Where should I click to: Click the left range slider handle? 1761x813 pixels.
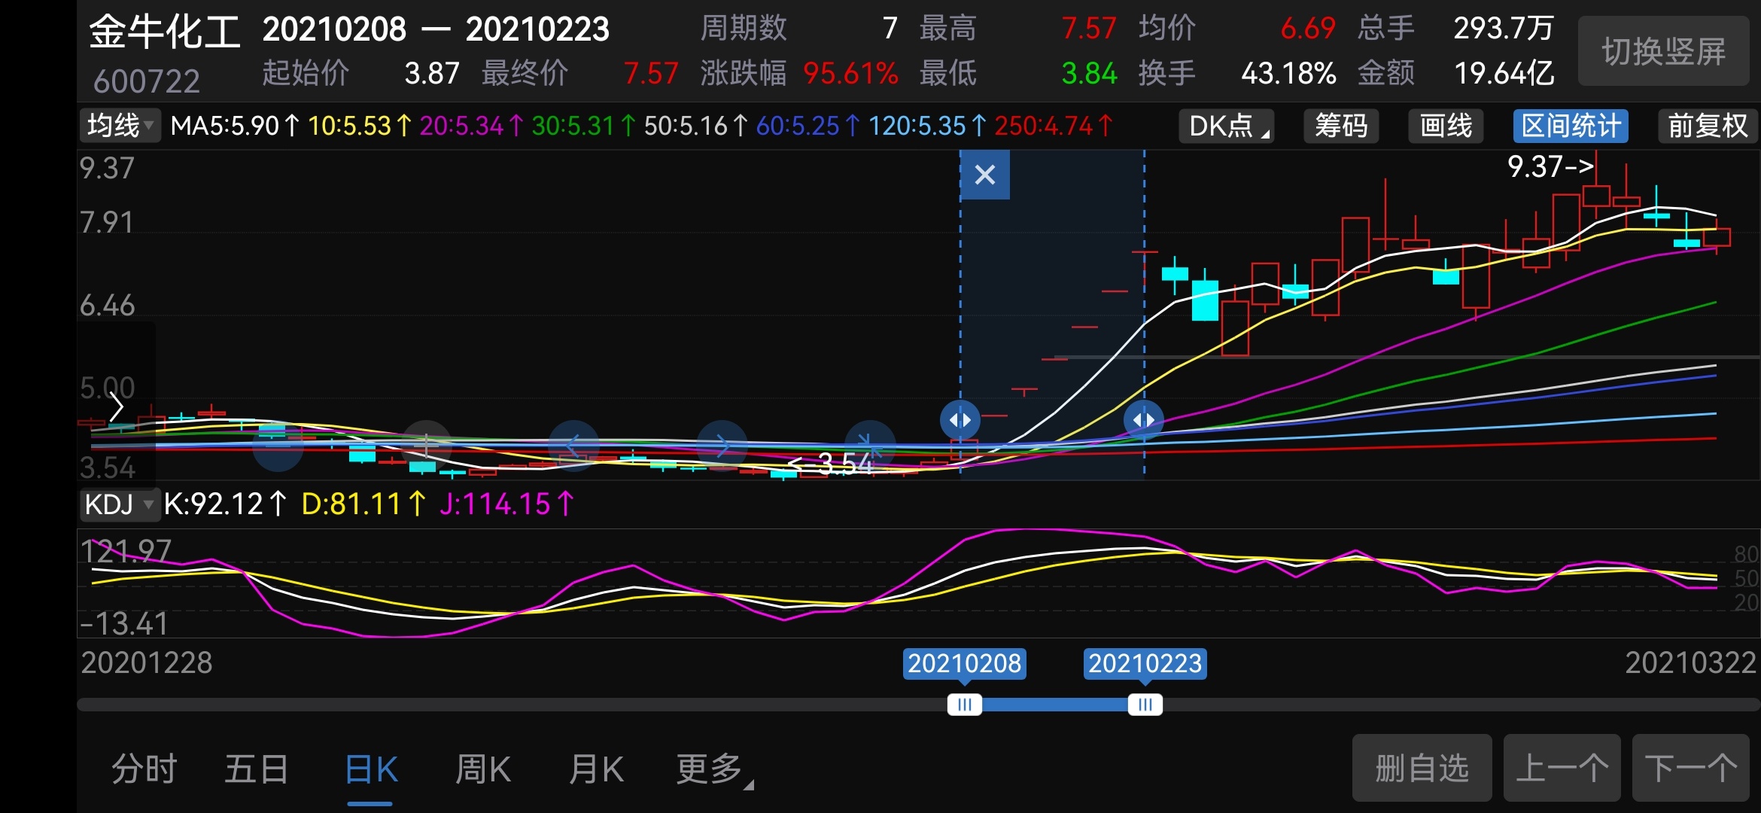pyautogui.click(x=964, y=705)
